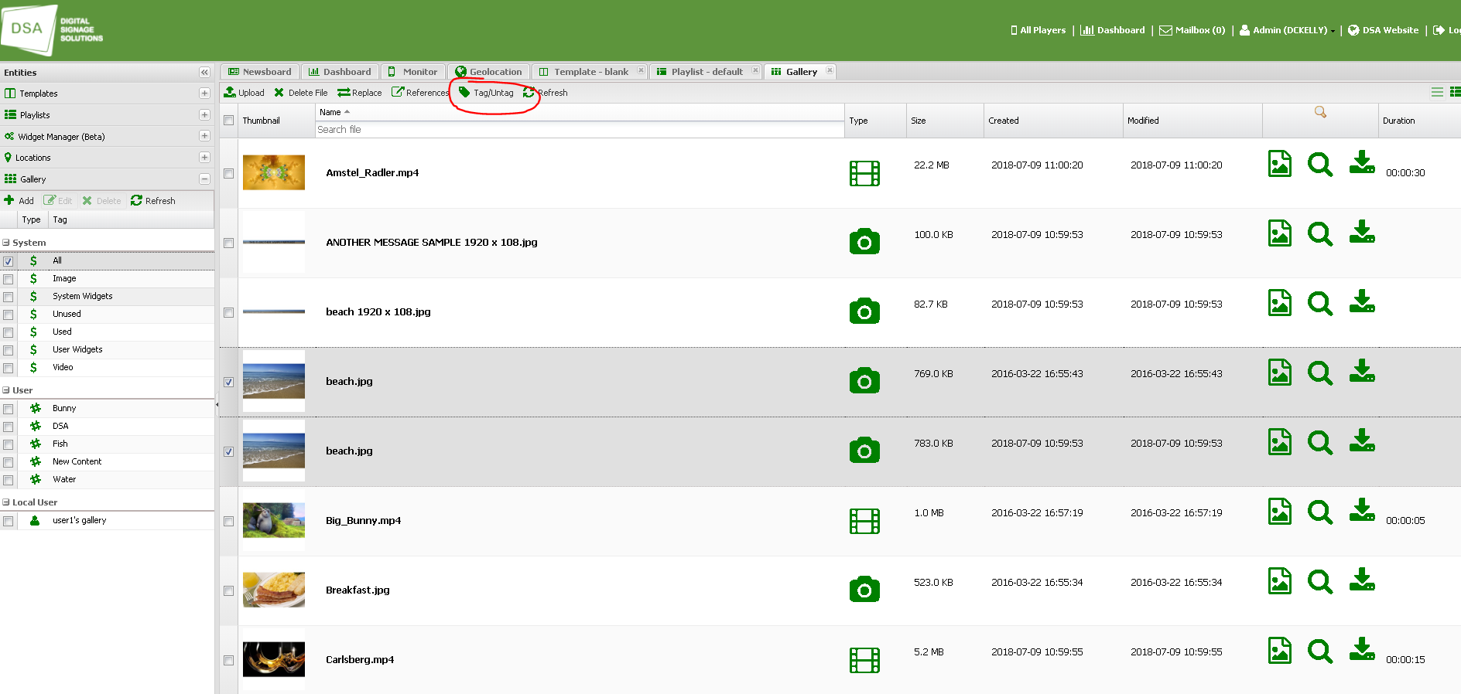This screenshot has height=694, width=1461.
Task: Click image preview icon for Carlsberg.mp4
Action: 1280,651
